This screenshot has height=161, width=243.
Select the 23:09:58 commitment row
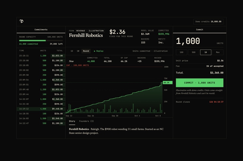[41, 75]
